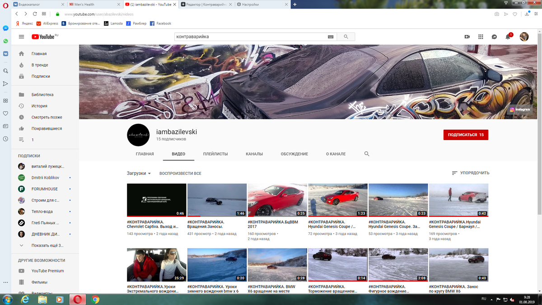
Task: Click the VK sidebar icon
Action: [5, 53]
